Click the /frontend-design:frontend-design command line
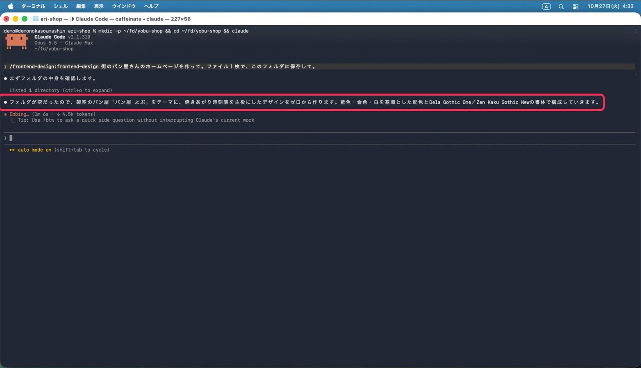 pyautogui.click(x=319, y=66)
